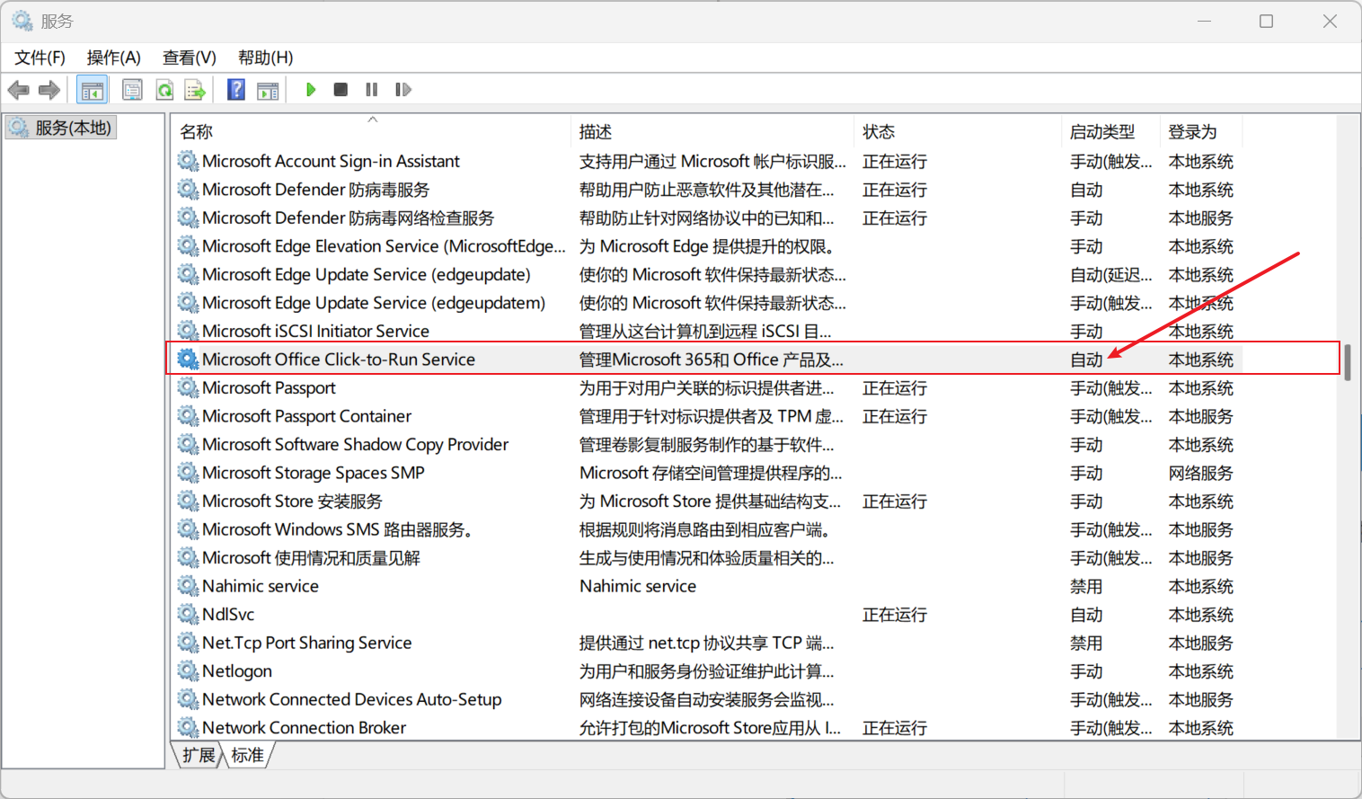Toggle the show/hide console tree icon
This screenshot has height=799, width=1362.
pos(92,90)
